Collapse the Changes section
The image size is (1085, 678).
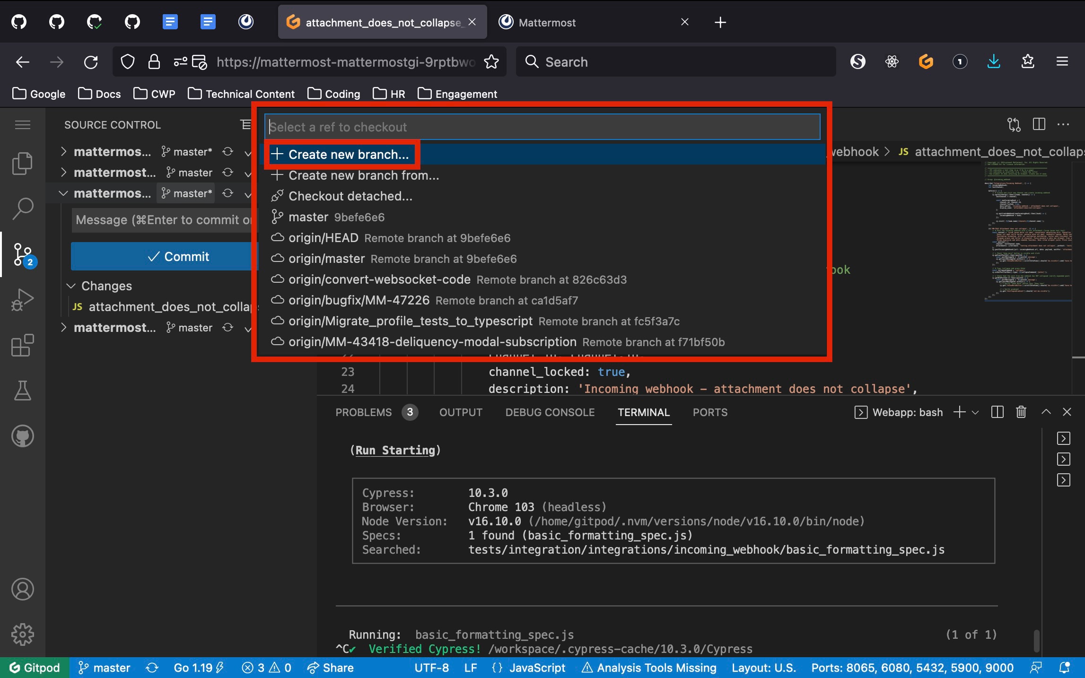[x=71, y=286]
